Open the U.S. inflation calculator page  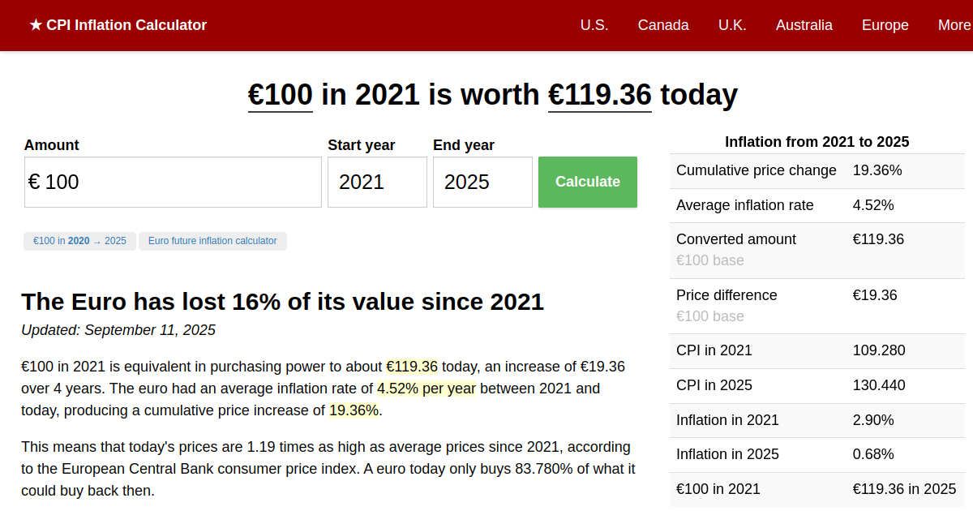(594, 25)
